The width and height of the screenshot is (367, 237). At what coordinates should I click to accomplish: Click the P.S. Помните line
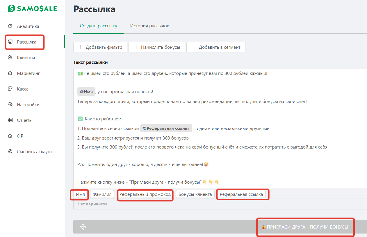(143, 164)
